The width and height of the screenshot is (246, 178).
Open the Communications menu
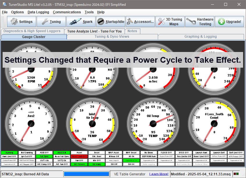[67, 12]
